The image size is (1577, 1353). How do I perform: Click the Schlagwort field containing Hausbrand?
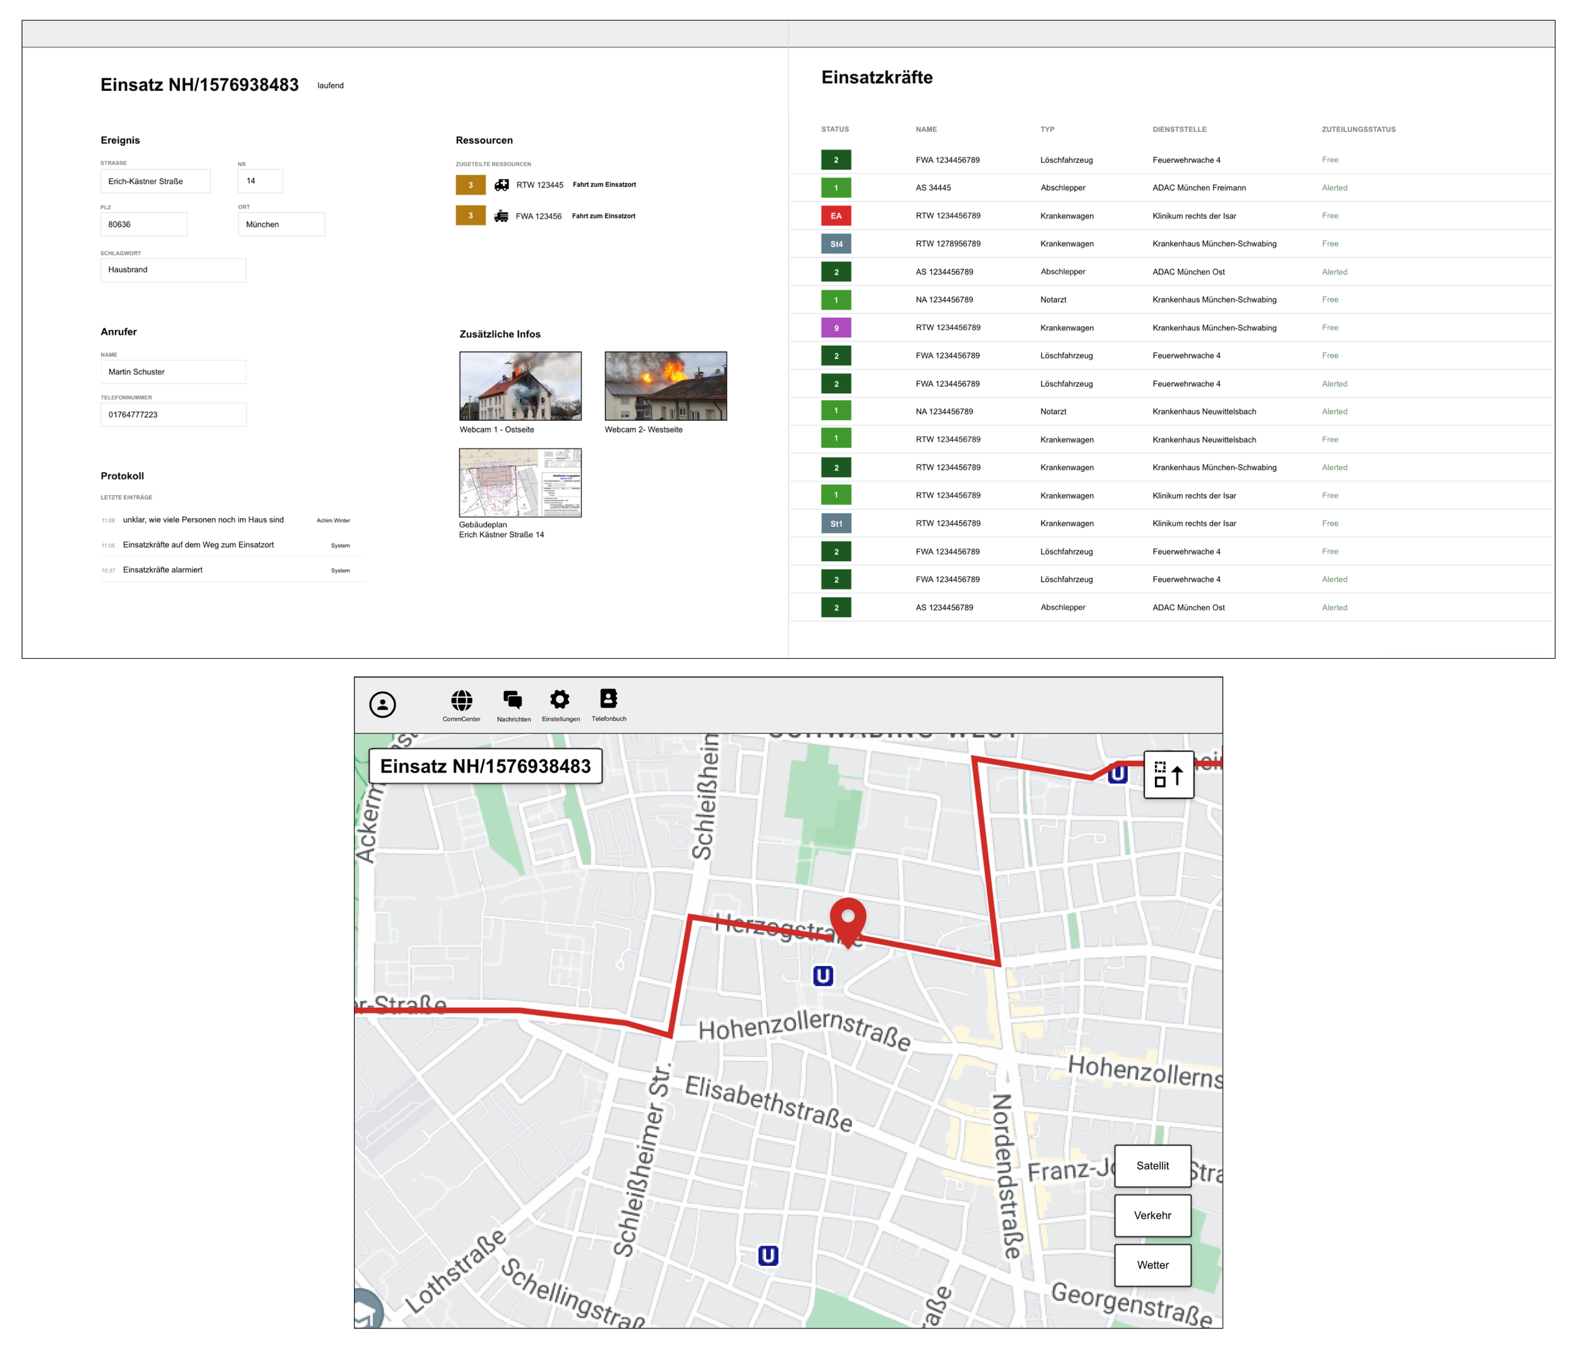pyautogui.click(x=173, y=269)
